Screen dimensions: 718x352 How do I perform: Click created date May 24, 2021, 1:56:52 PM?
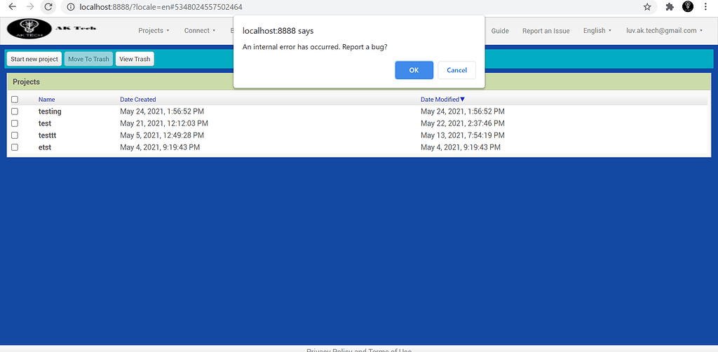[162, 111]
